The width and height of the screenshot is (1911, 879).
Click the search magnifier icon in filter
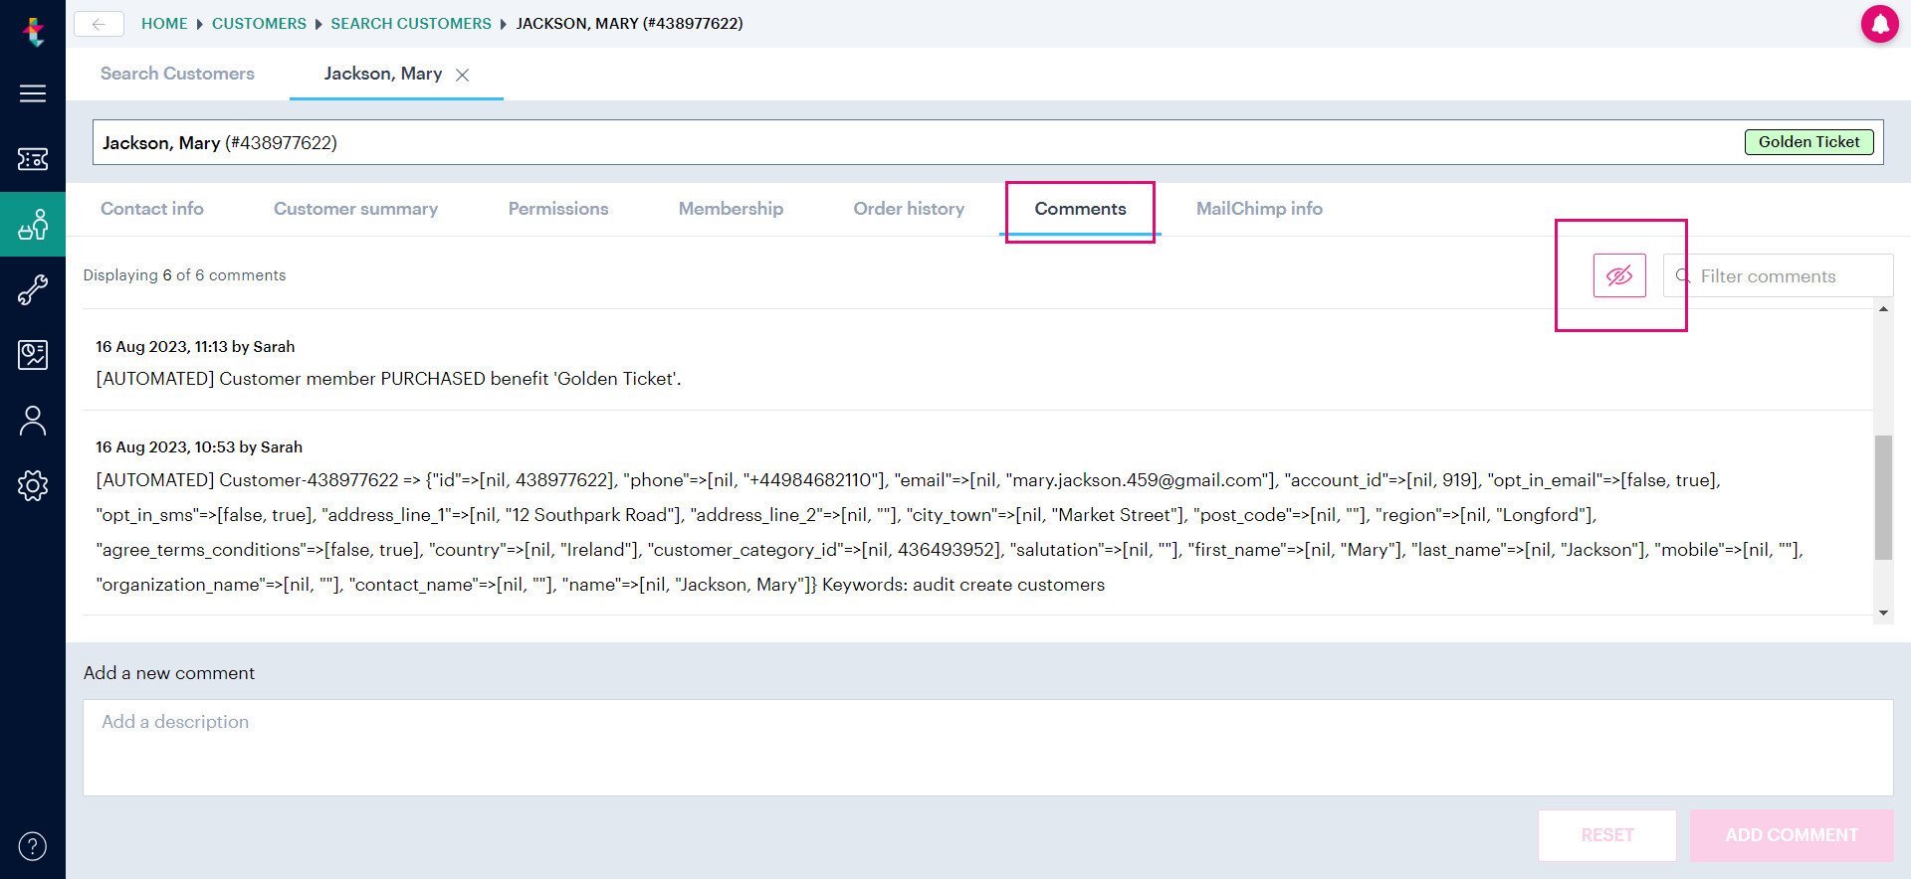pyautogui.click(x=1682, y=275)
